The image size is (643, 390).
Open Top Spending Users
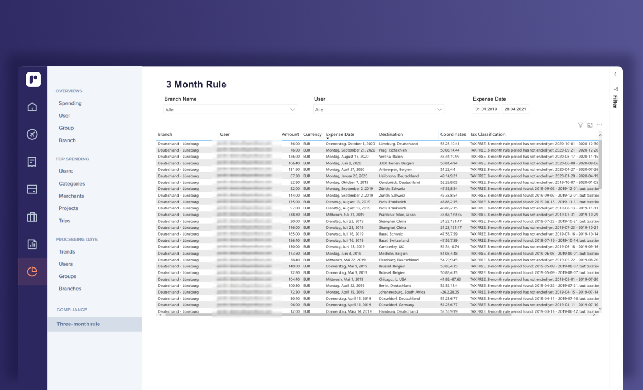pos(66,171)
